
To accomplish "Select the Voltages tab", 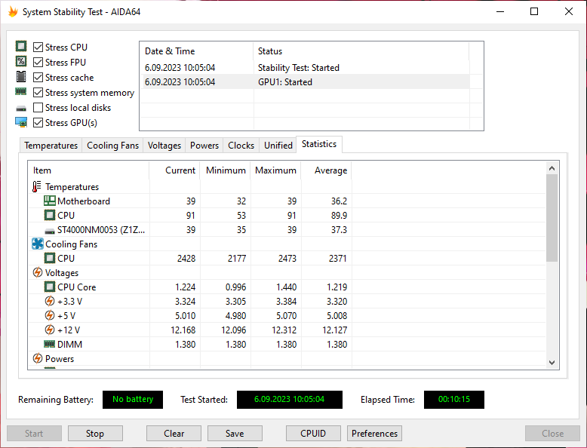I will click(x=164, y=146).
